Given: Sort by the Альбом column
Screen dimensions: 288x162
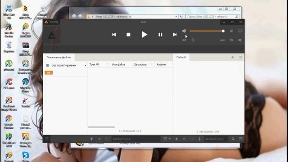Looking at the screenshot, I should point(161,64).
